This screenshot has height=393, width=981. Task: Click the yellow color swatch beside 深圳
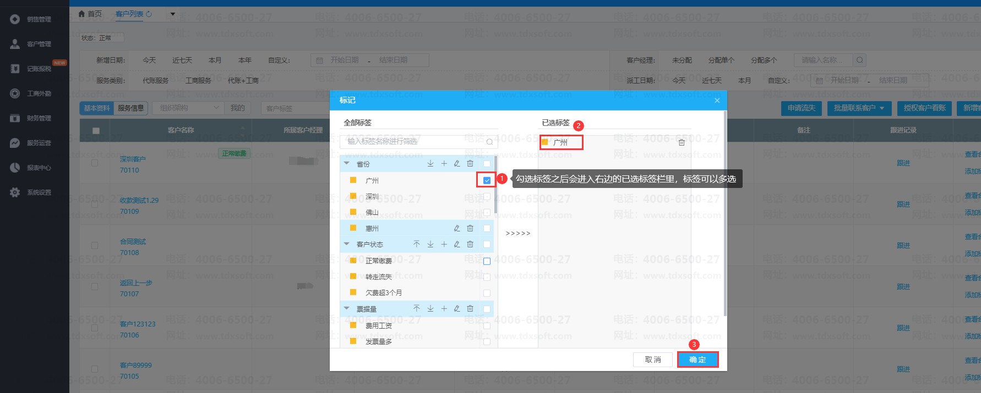point(353,196)
